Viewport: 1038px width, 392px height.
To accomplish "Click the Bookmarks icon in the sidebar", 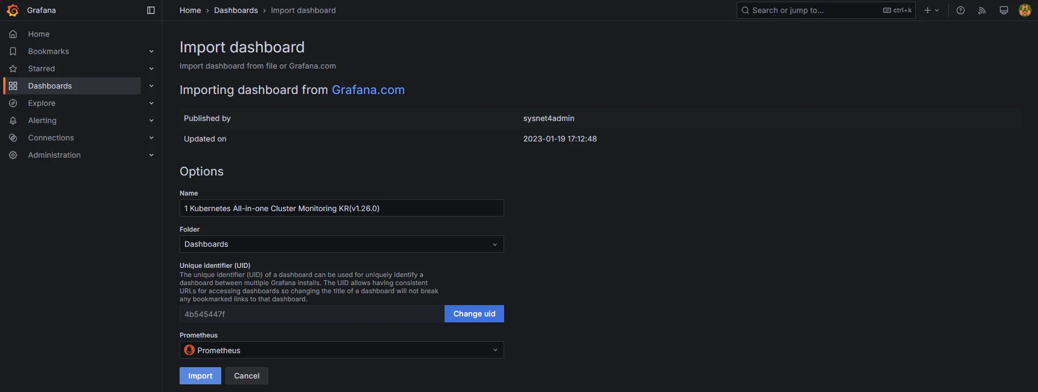I will (x=13, y=51).
